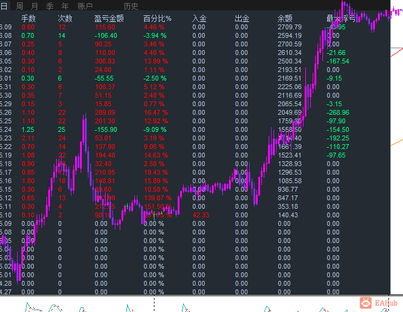Viewport: 403px width, 312px height.
Task: Click balance 2500.34
Action: click(x=289, y=61)
